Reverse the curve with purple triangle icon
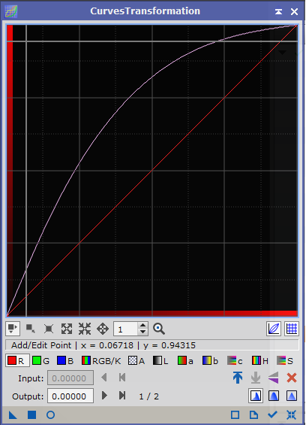Viewport: 306px width, 425px height. (x=274, y=378)
